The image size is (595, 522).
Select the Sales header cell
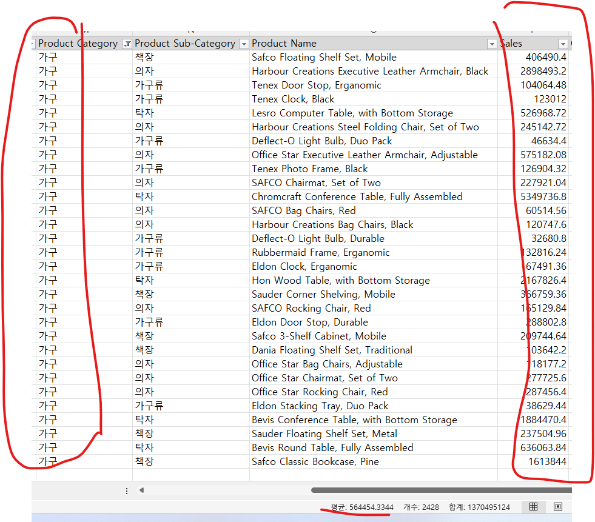533,44
